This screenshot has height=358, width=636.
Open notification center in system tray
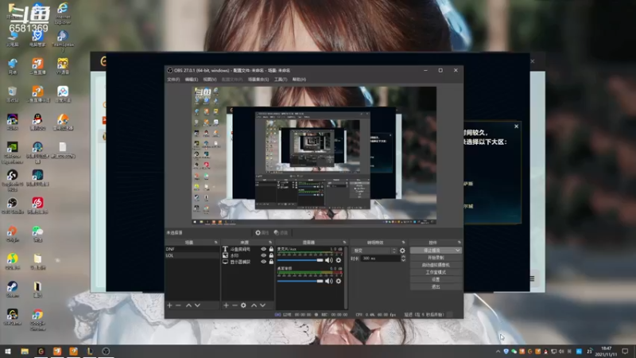click(625, 352)
